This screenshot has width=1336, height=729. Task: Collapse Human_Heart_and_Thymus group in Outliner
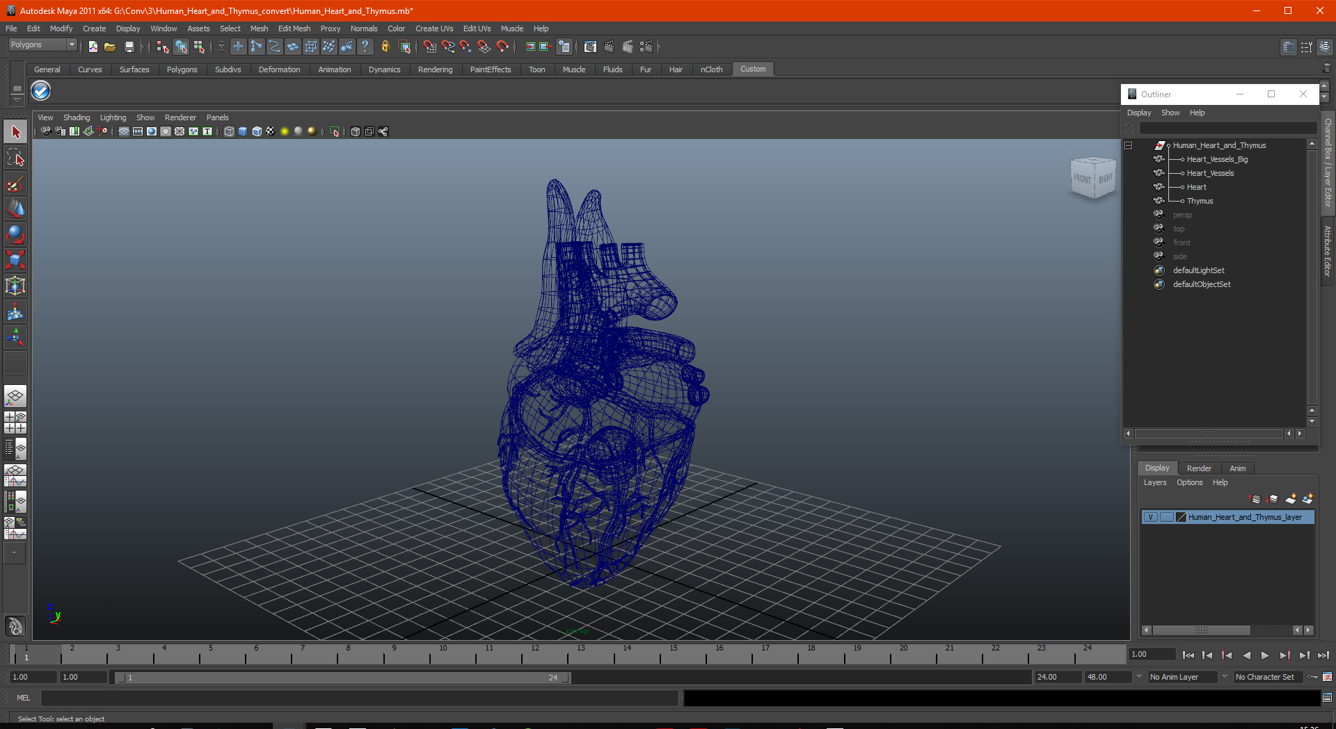pyautogui.click(x=1129, y=145)
